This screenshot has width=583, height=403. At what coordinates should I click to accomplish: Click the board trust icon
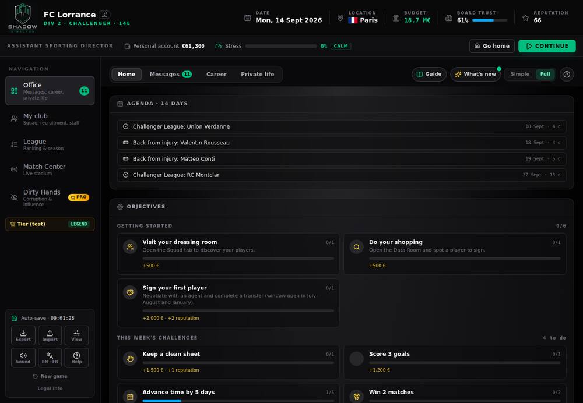[x=449, y=18]
